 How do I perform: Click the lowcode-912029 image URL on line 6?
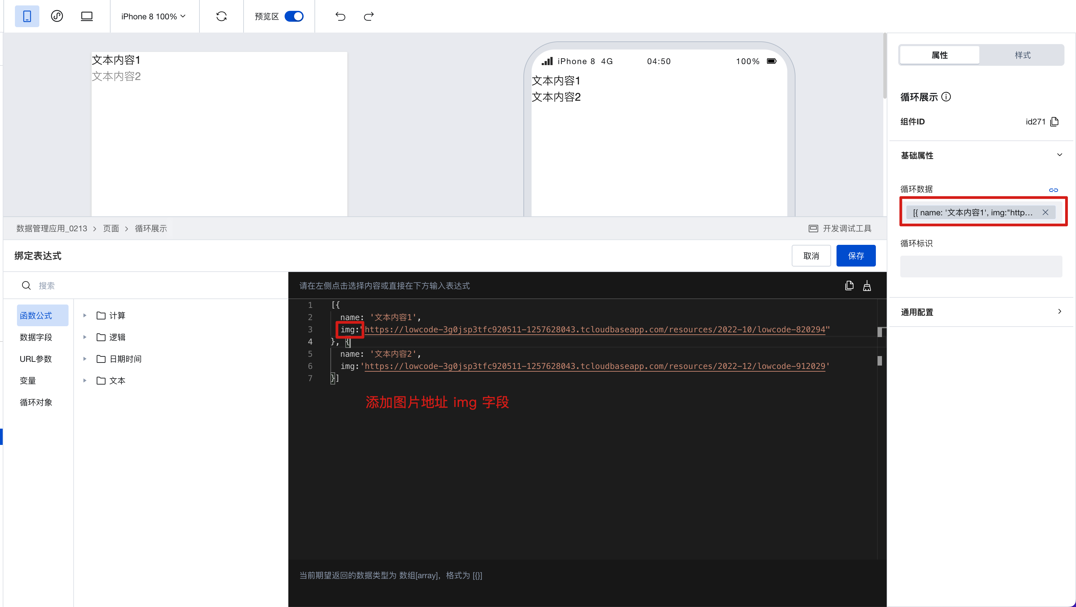pyautogui.click(x=595, y=366)
